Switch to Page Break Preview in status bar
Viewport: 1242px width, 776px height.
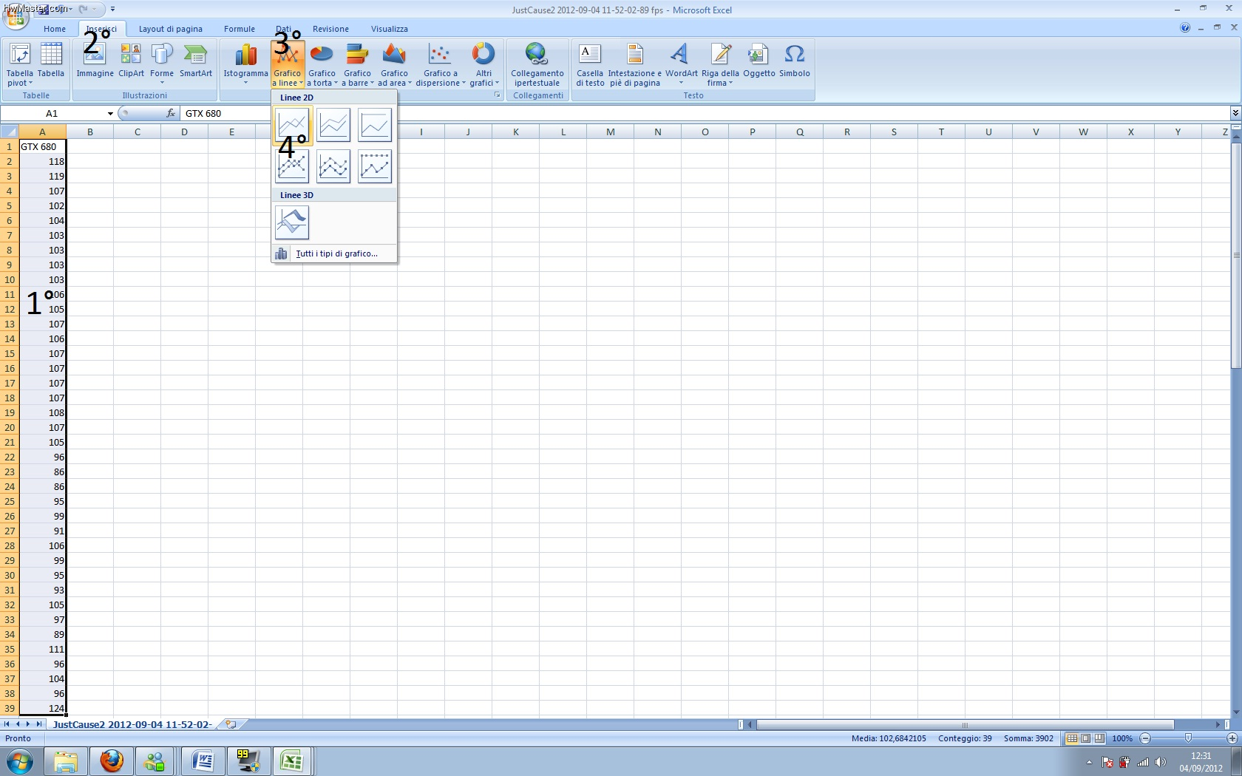(1099, 738)
